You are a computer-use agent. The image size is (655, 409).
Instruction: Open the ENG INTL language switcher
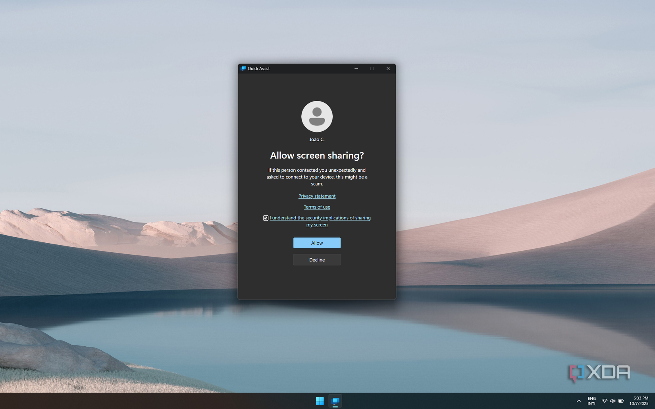[x=591, y=401]
